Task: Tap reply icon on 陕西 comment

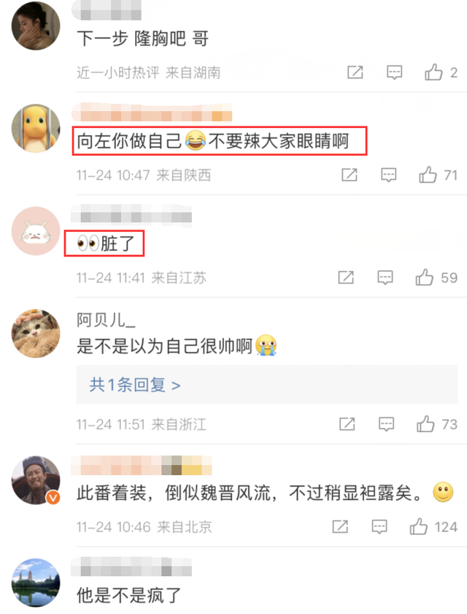Action: [x=388, y=175]
